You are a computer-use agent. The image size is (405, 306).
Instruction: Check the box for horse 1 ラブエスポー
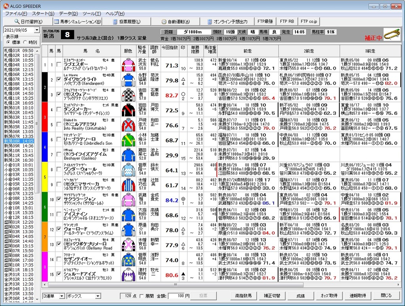point(59,64)
